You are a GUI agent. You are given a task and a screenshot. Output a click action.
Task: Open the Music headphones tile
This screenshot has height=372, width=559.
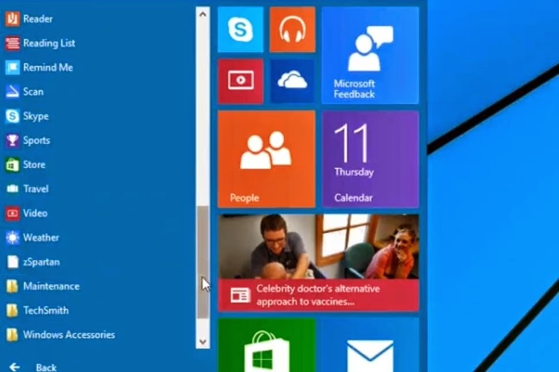click(x=292, y=29)
